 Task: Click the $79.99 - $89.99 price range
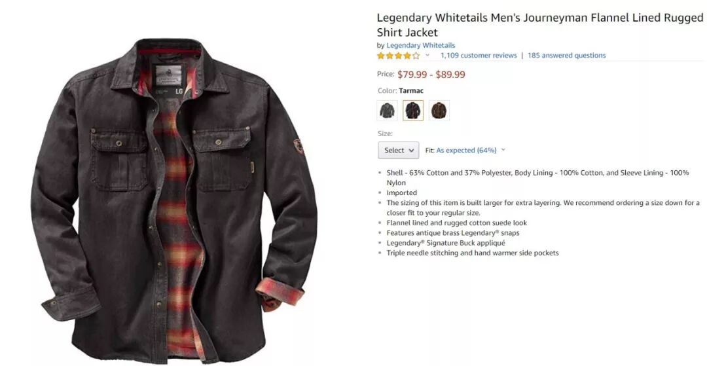click(x=431, y=75)
